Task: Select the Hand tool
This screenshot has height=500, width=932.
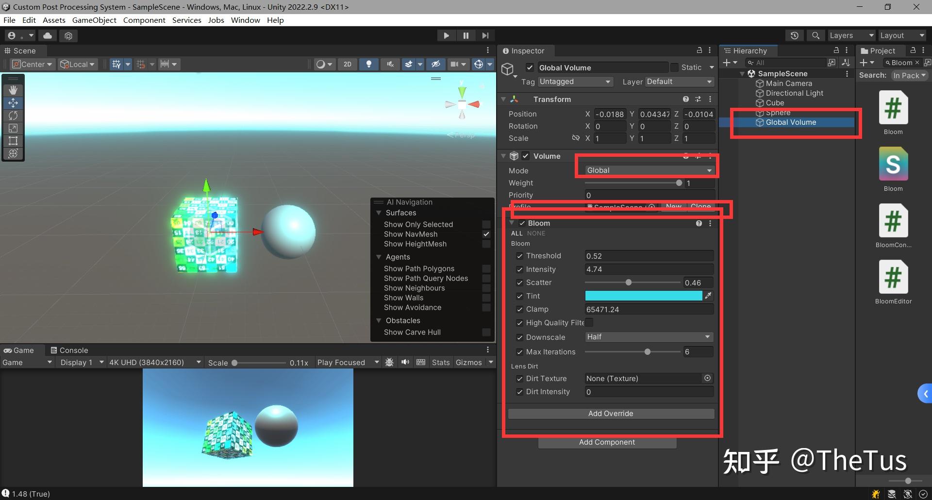Action: pos(13,90)
